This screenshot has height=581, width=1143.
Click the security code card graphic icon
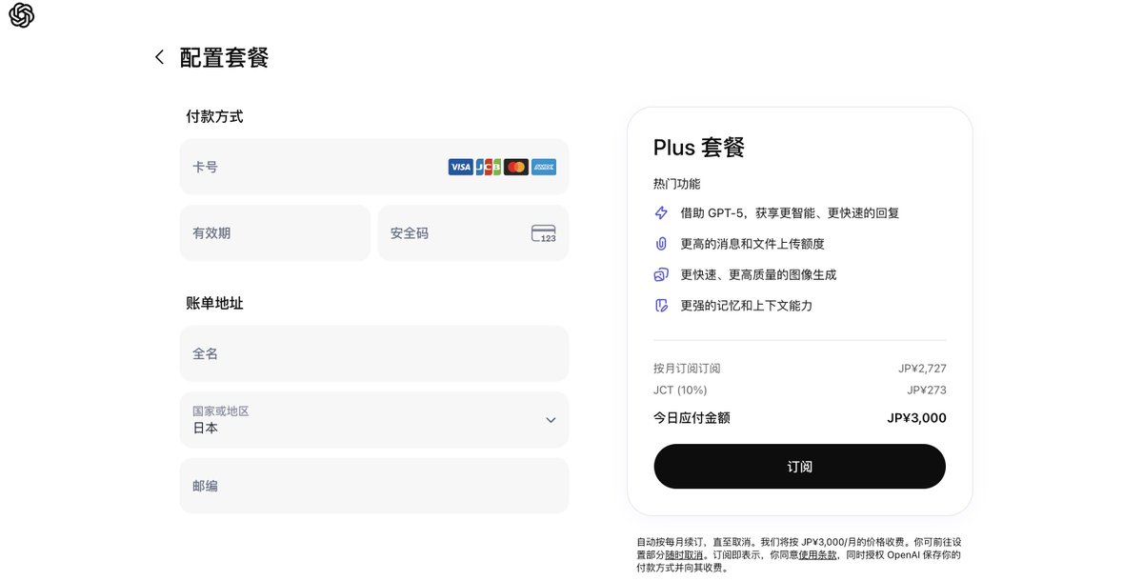[x=543, y=232]
